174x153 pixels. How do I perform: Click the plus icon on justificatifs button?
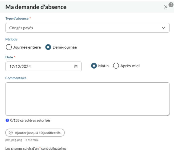click(x=11, y=132)
